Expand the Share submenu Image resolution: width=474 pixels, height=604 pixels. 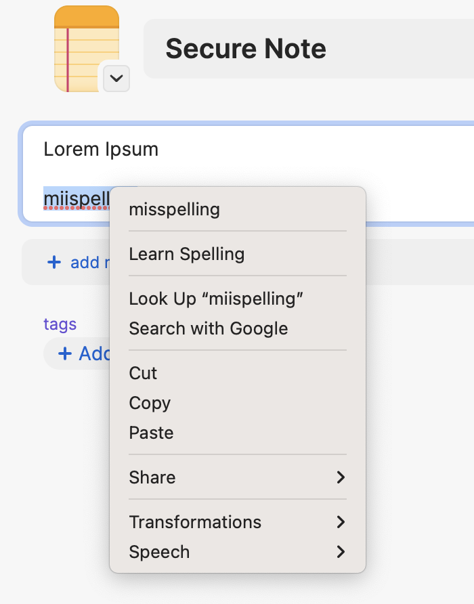pos(237,477)
